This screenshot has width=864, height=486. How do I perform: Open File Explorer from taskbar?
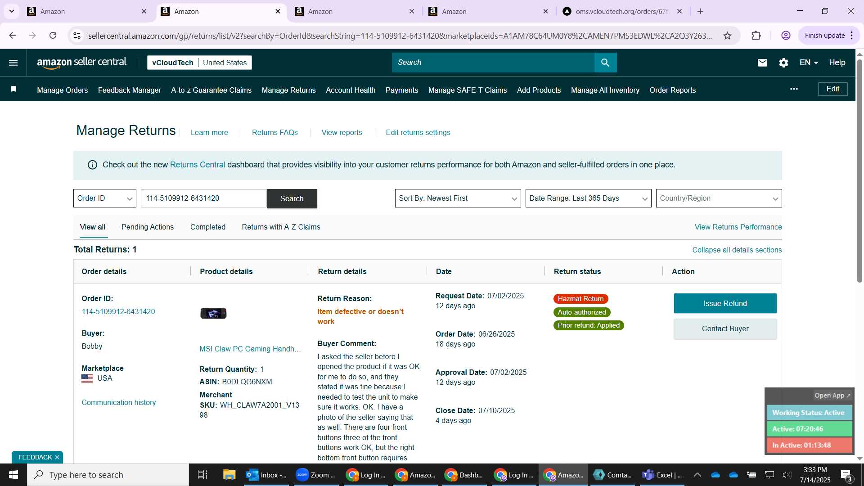pyautogui.click(x=229, y=475)
